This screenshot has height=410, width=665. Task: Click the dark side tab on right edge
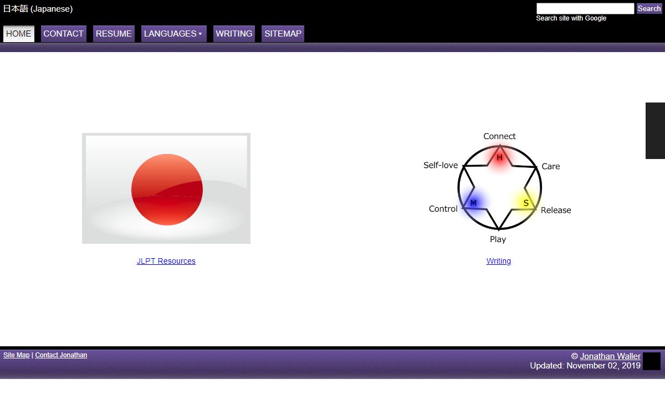[x=655, y=131]
